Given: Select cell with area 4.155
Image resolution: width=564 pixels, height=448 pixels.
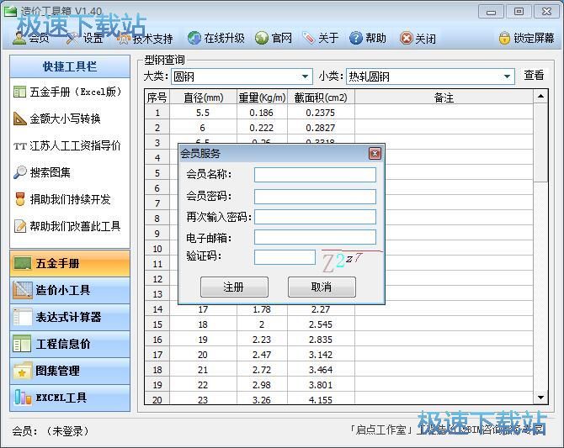Looking at the screenshot, I should coord(321,399).
